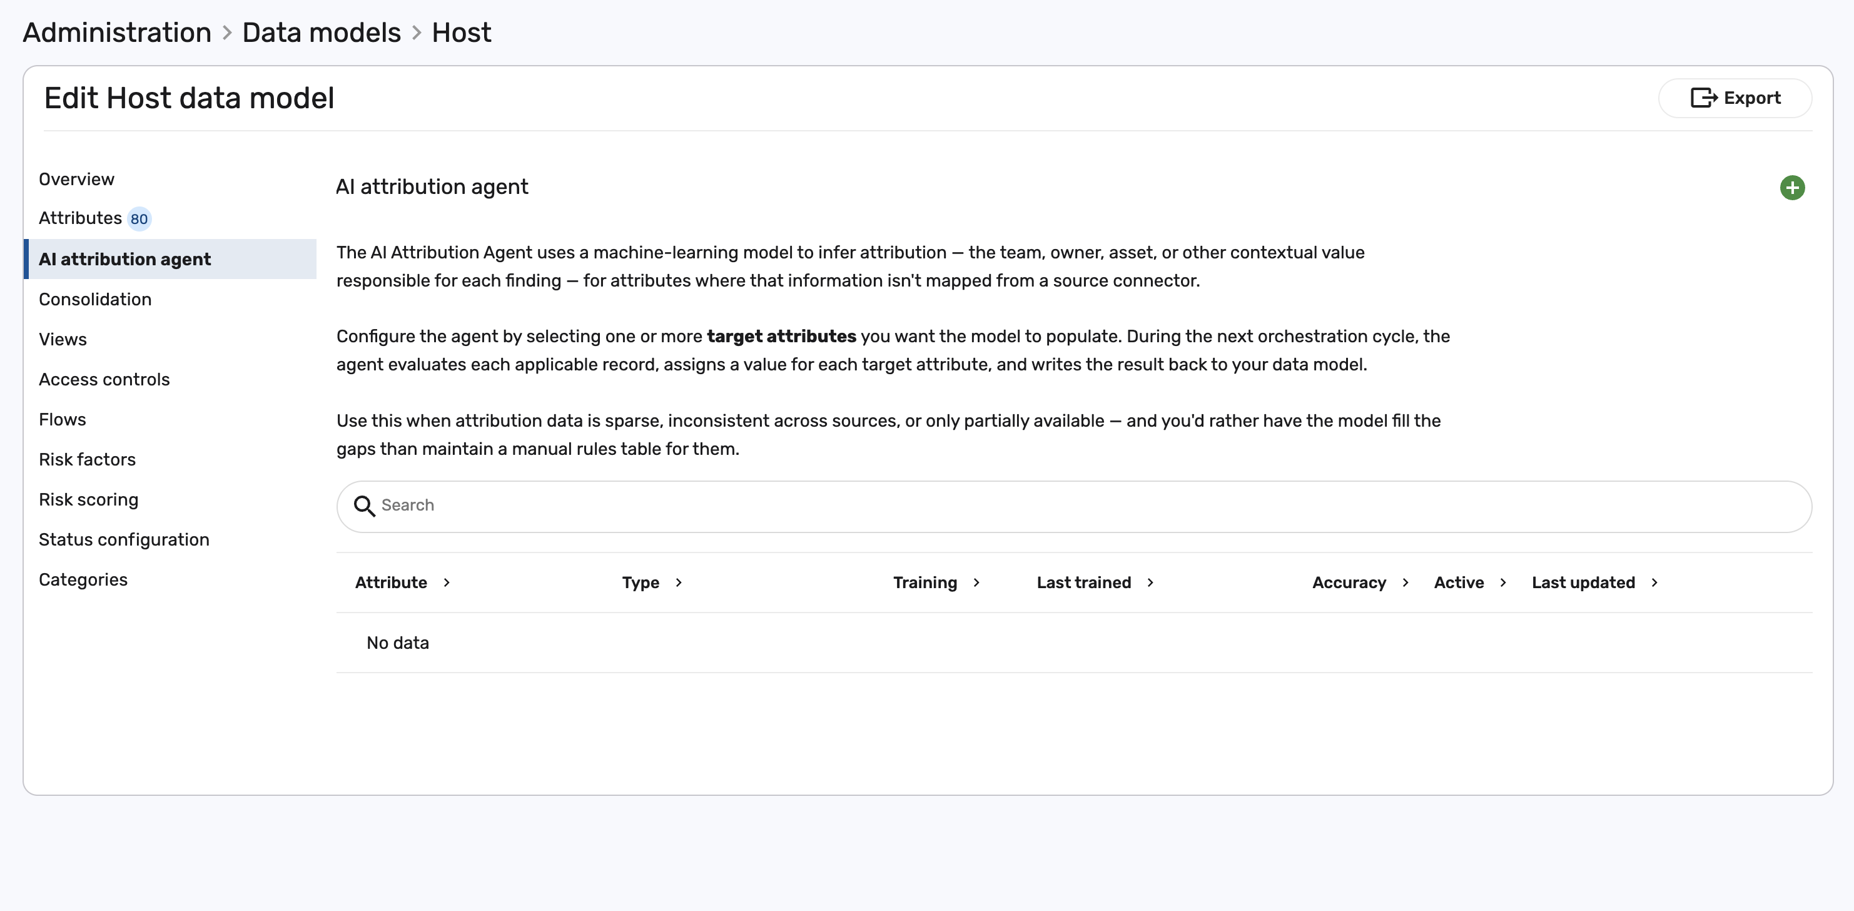Screen dimensions: 1854x911
Task: Expand the Last updated column chevron
Action: pyautogui.click(x=1654, y=583)
